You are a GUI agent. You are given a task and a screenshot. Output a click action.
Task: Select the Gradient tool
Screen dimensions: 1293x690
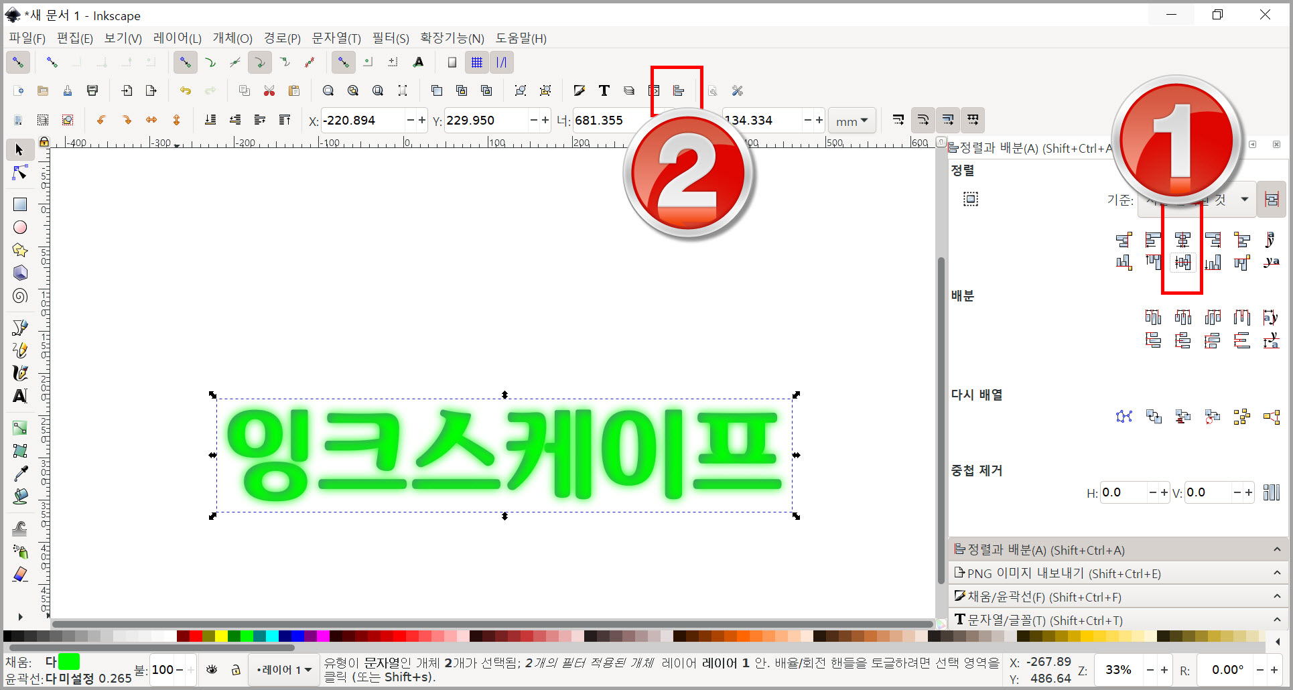(20, 427)
